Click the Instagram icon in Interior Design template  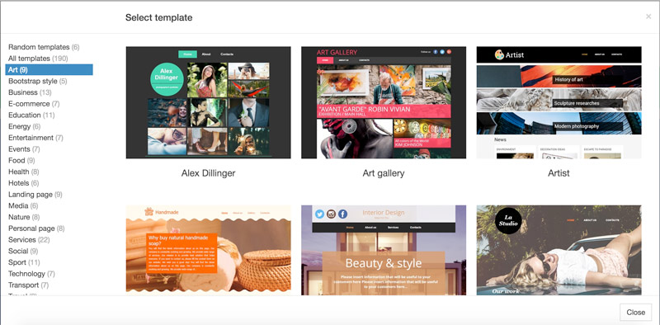332,214
